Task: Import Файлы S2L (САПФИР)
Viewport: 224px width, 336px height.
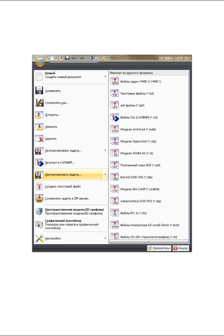Action: pos(149,118)
